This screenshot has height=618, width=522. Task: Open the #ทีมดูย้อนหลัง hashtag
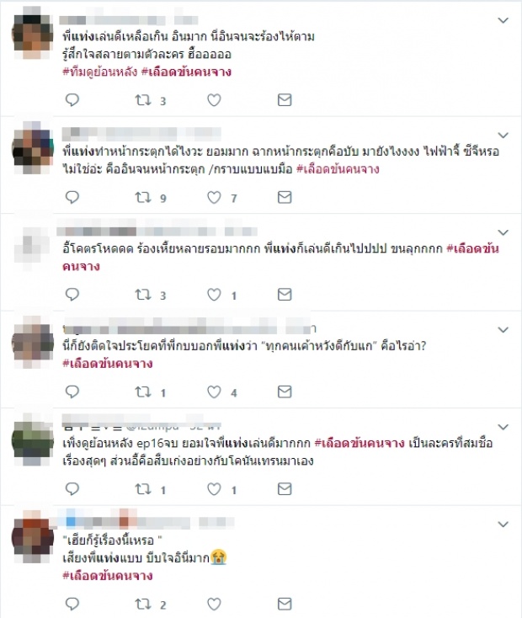tap(99, 72)
